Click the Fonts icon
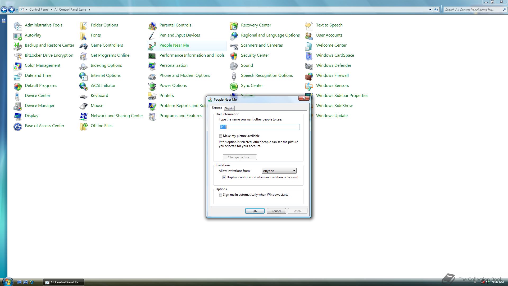The width and height of the screenshot is (508, 286). [x=84, y=36]
